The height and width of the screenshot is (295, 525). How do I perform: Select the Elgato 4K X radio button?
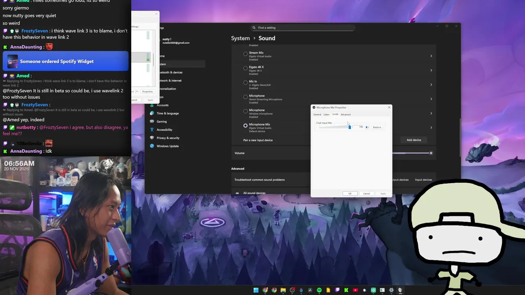(245, 68)
